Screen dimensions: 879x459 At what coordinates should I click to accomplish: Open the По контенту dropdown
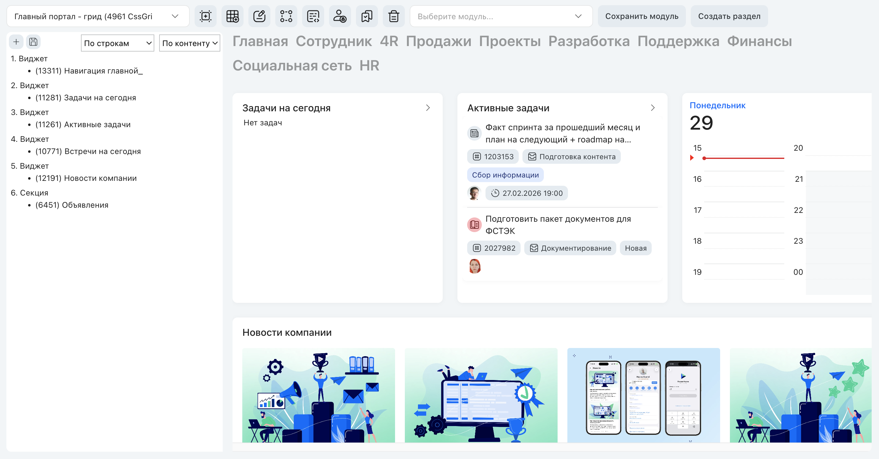click(x=190, y=43)
